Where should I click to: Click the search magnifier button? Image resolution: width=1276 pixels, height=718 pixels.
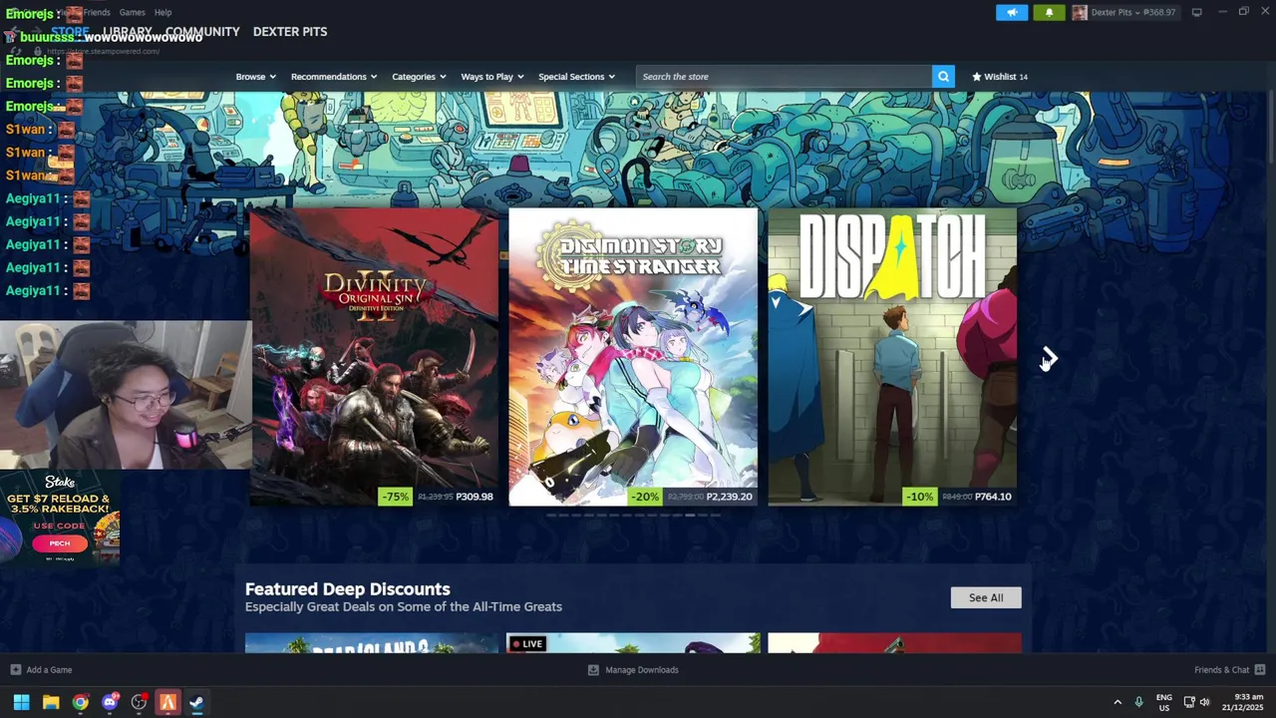tap(943, 76)
